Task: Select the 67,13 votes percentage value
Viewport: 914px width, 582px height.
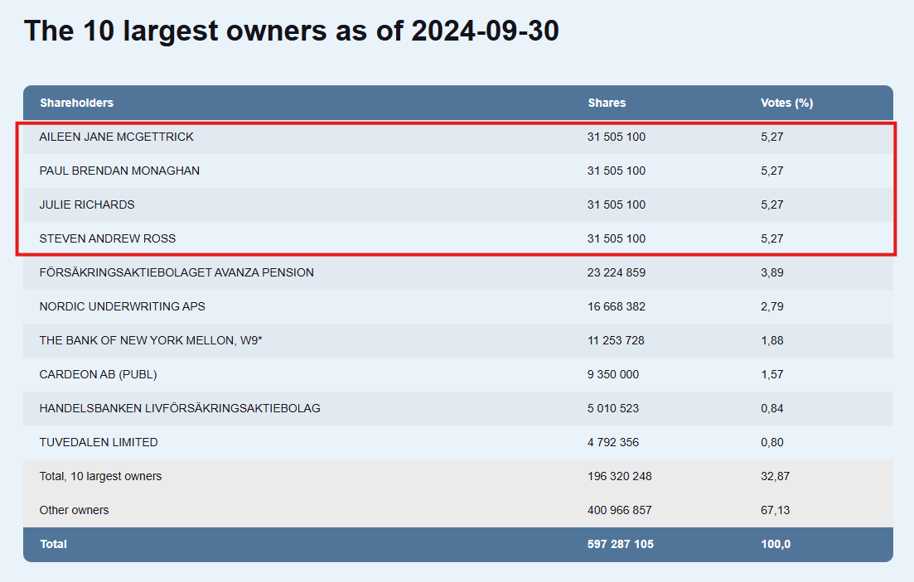Action: pos(775,510)
